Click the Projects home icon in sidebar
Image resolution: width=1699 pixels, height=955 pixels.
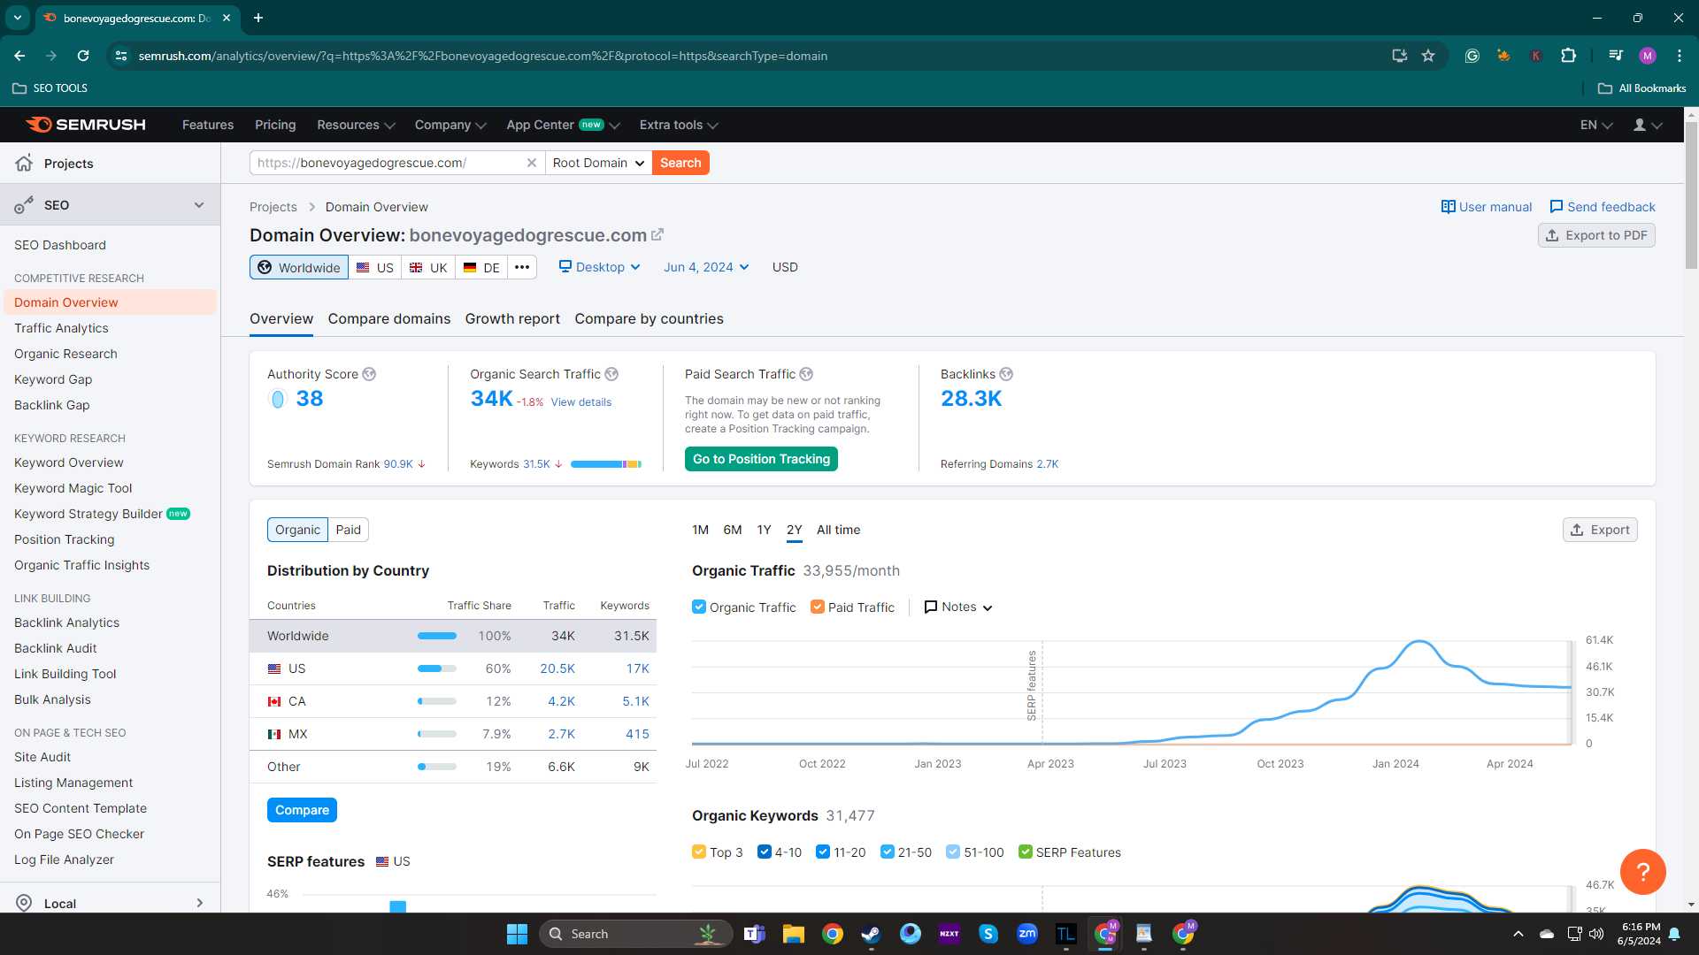coord(24,164)
